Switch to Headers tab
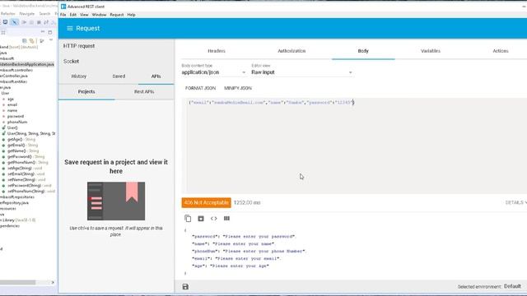Screen dimensions: 527x296 coord(217,51)
